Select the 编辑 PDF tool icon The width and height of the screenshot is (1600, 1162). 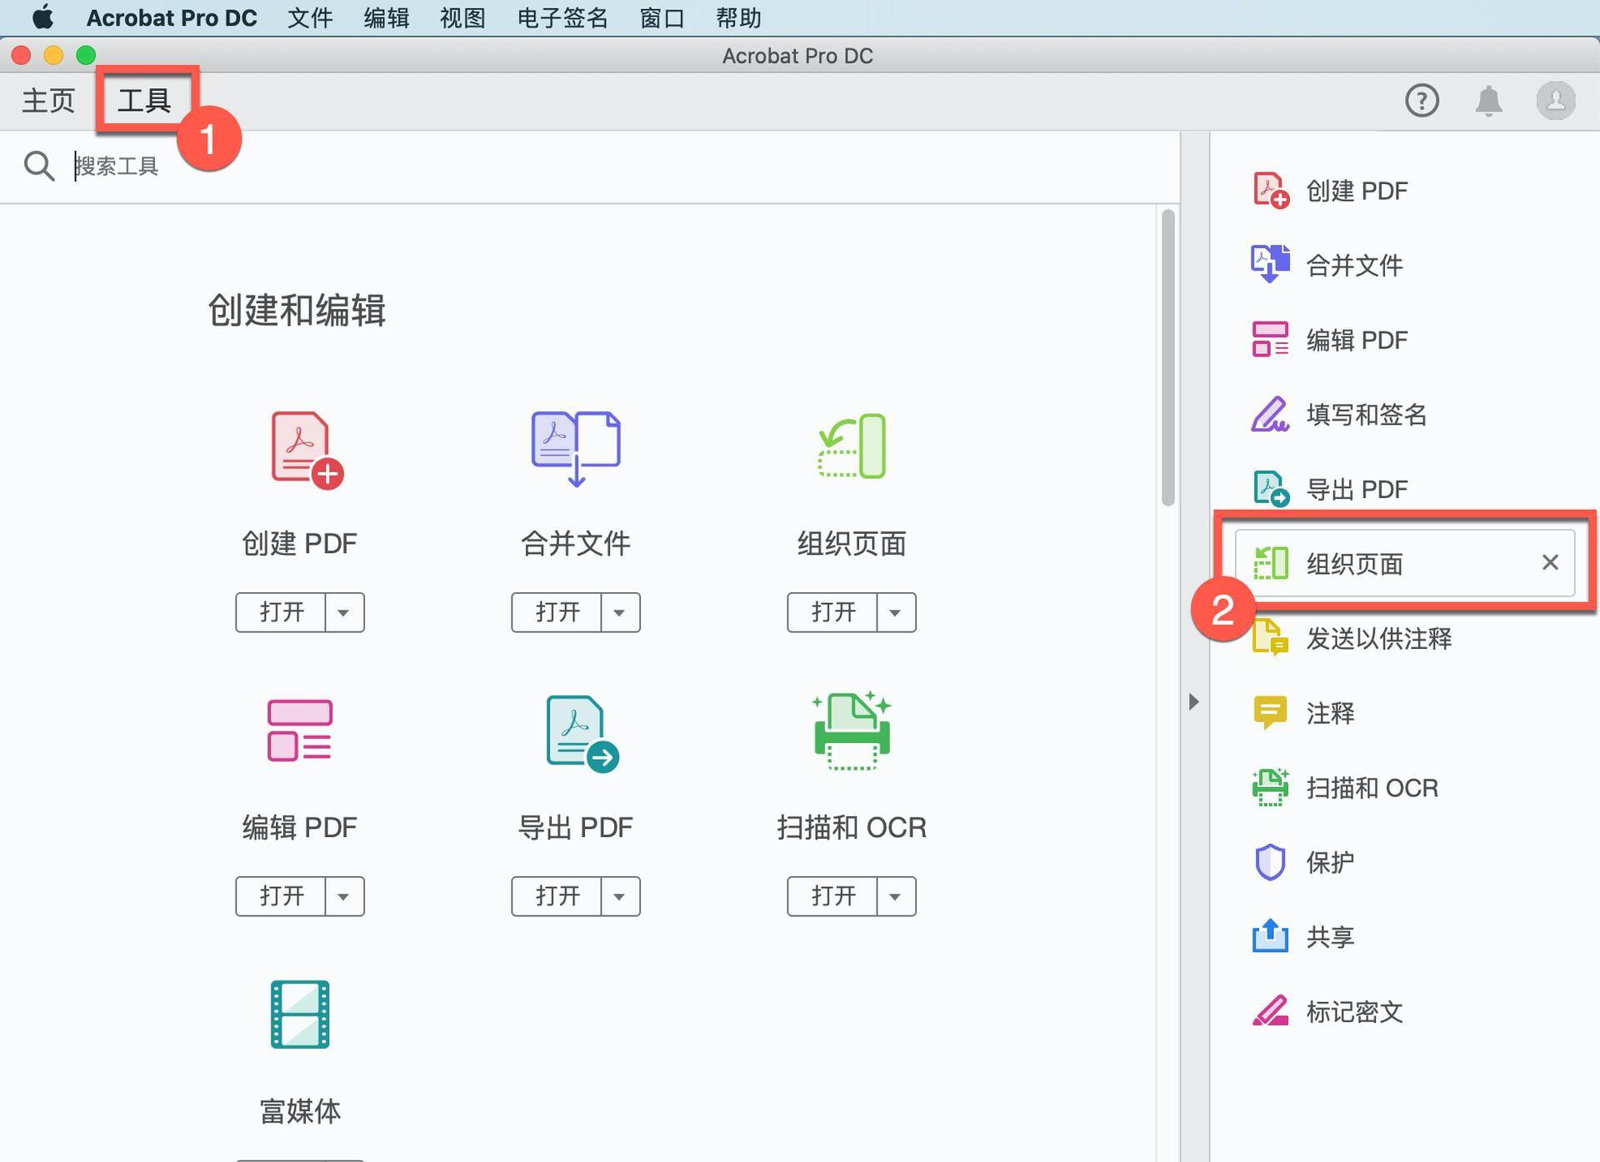[x=299, y=731]
